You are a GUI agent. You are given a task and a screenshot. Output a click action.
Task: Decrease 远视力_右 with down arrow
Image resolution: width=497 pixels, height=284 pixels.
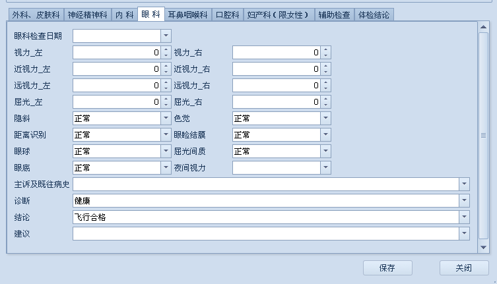325,88
